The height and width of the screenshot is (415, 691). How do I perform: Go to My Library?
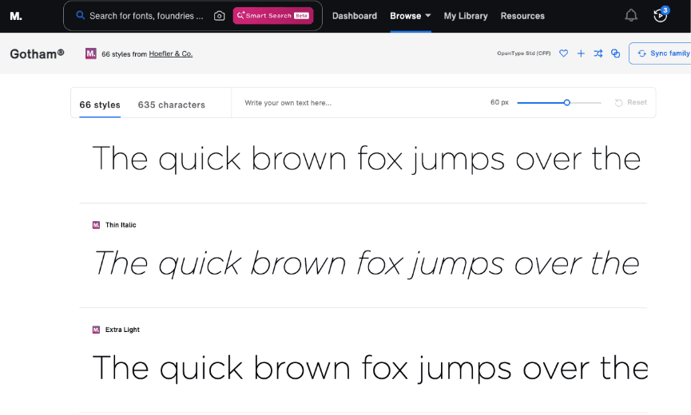tap(466, 16)
